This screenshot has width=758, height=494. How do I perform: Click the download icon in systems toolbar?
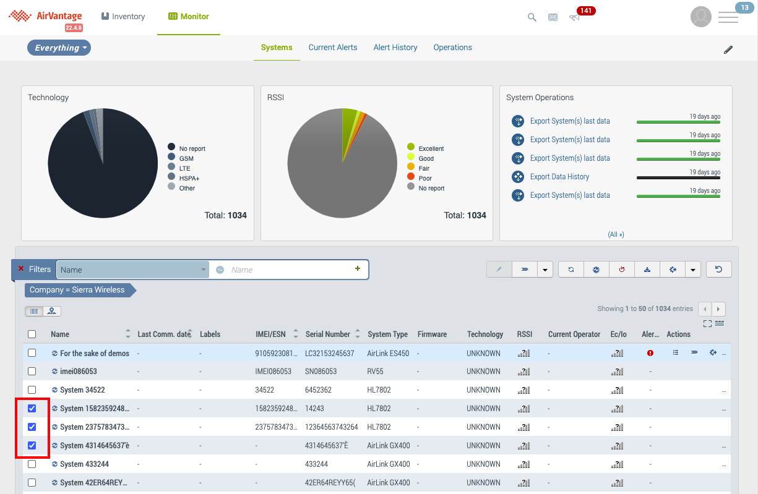coord(647,270)
